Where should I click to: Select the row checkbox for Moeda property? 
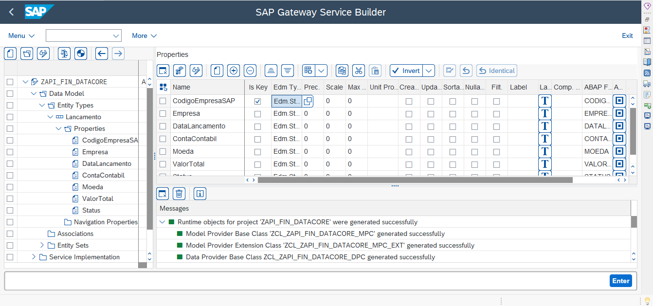[163, 151]
